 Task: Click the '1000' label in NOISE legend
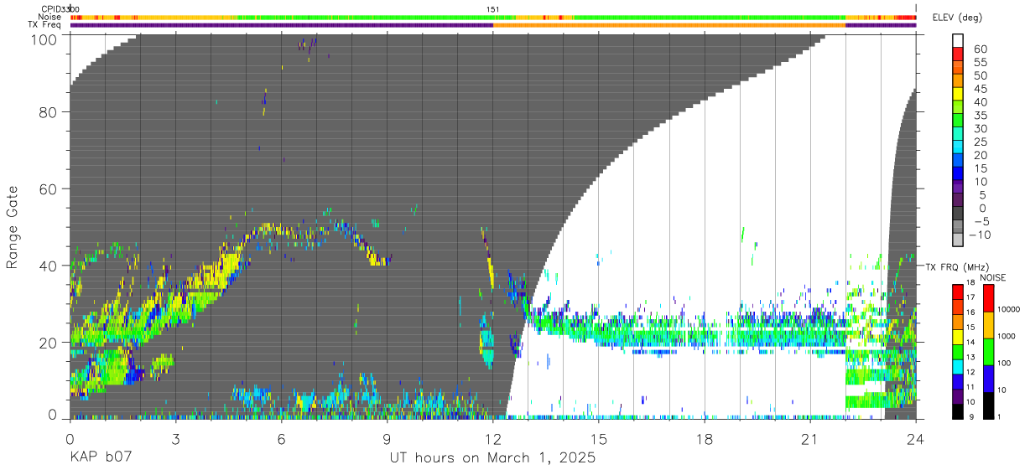[1007, 337]
